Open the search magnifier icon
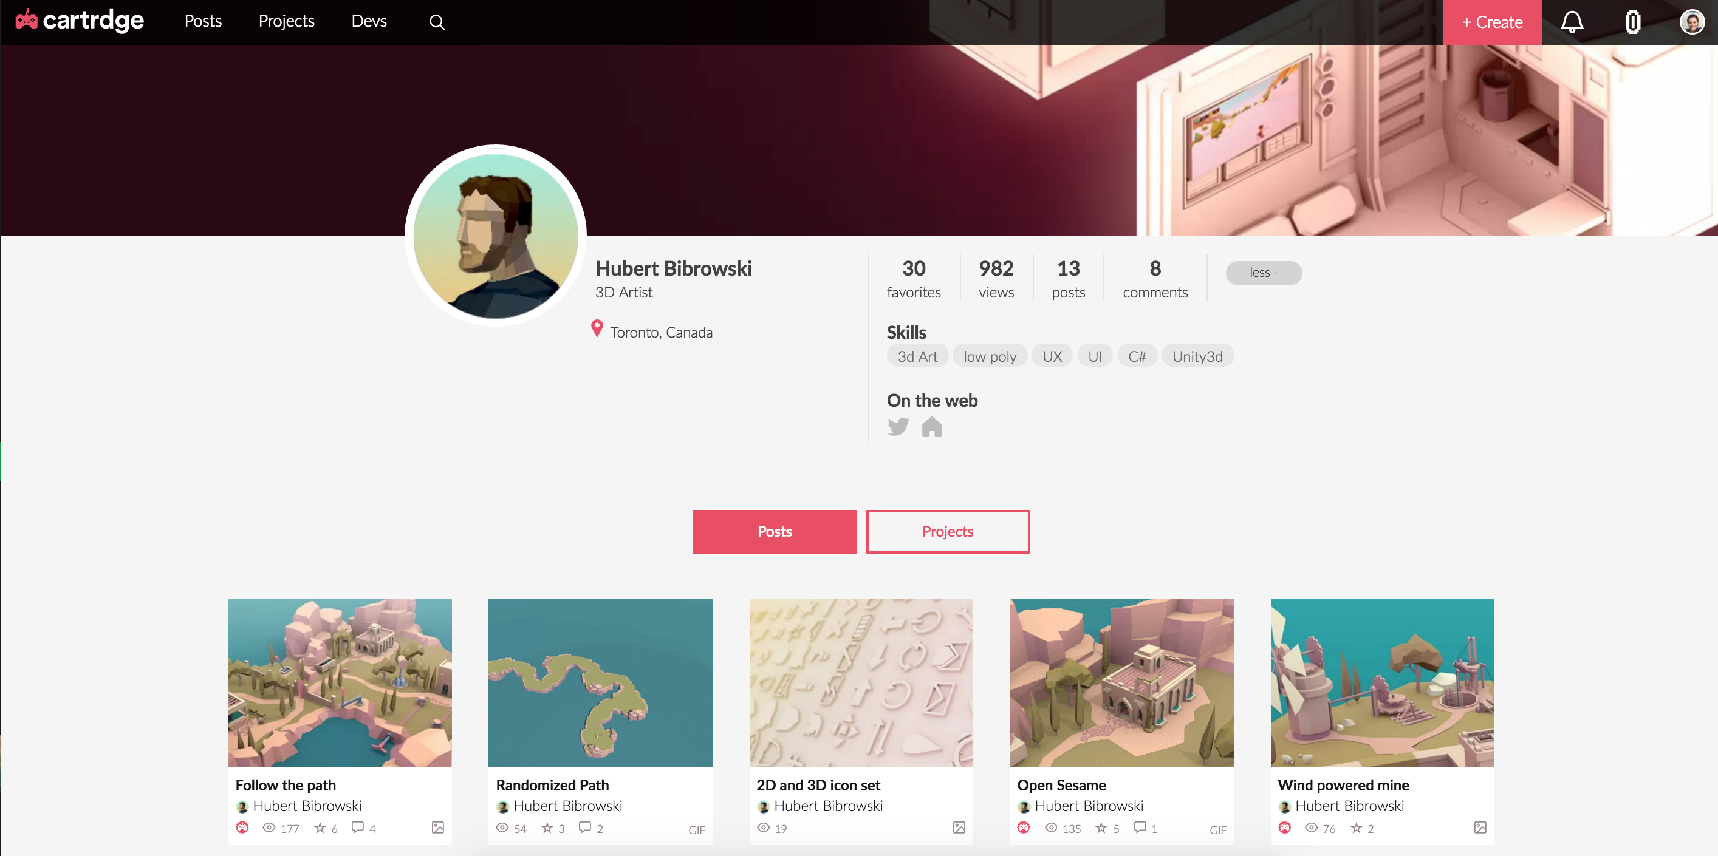 pos(437,22)
